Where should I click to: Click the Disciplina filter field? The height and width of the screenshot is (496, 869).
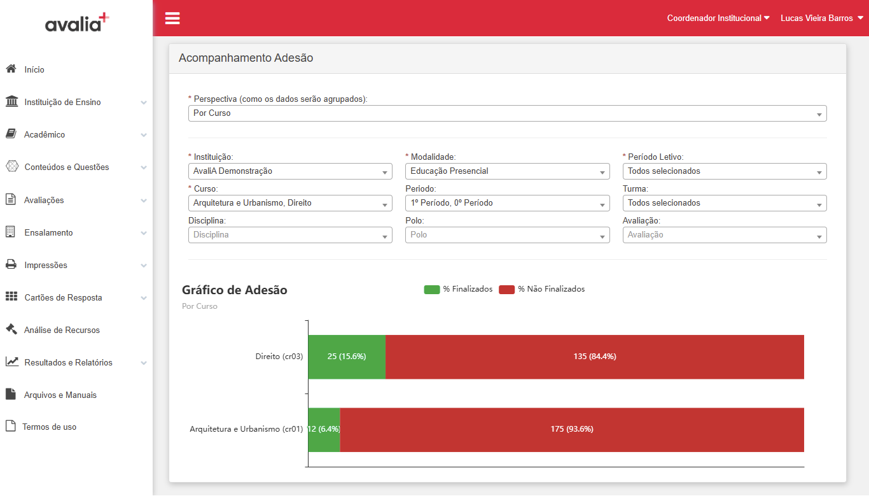pos(290,235)
